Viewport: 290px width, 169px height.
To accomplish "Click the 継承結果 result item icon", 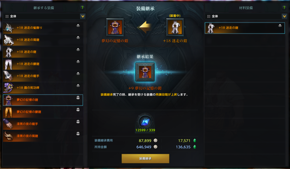I will coord(145,72).
